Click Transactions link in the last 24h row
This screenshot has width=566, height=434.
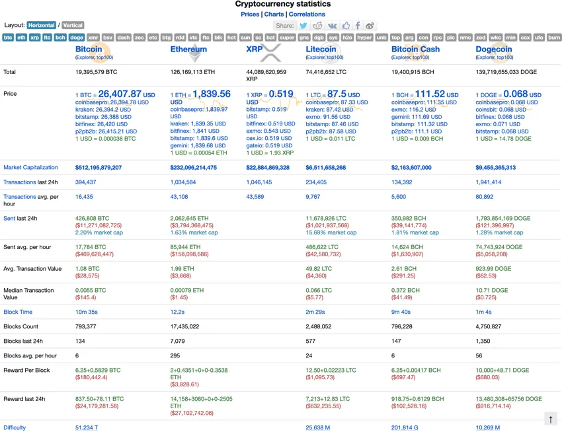(x=20, y=182)
